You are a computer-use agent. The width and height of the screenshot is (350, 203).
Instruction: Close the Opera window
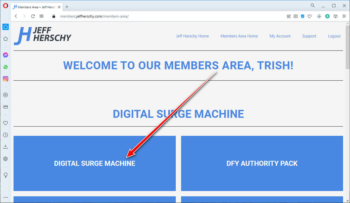(344, 6)
